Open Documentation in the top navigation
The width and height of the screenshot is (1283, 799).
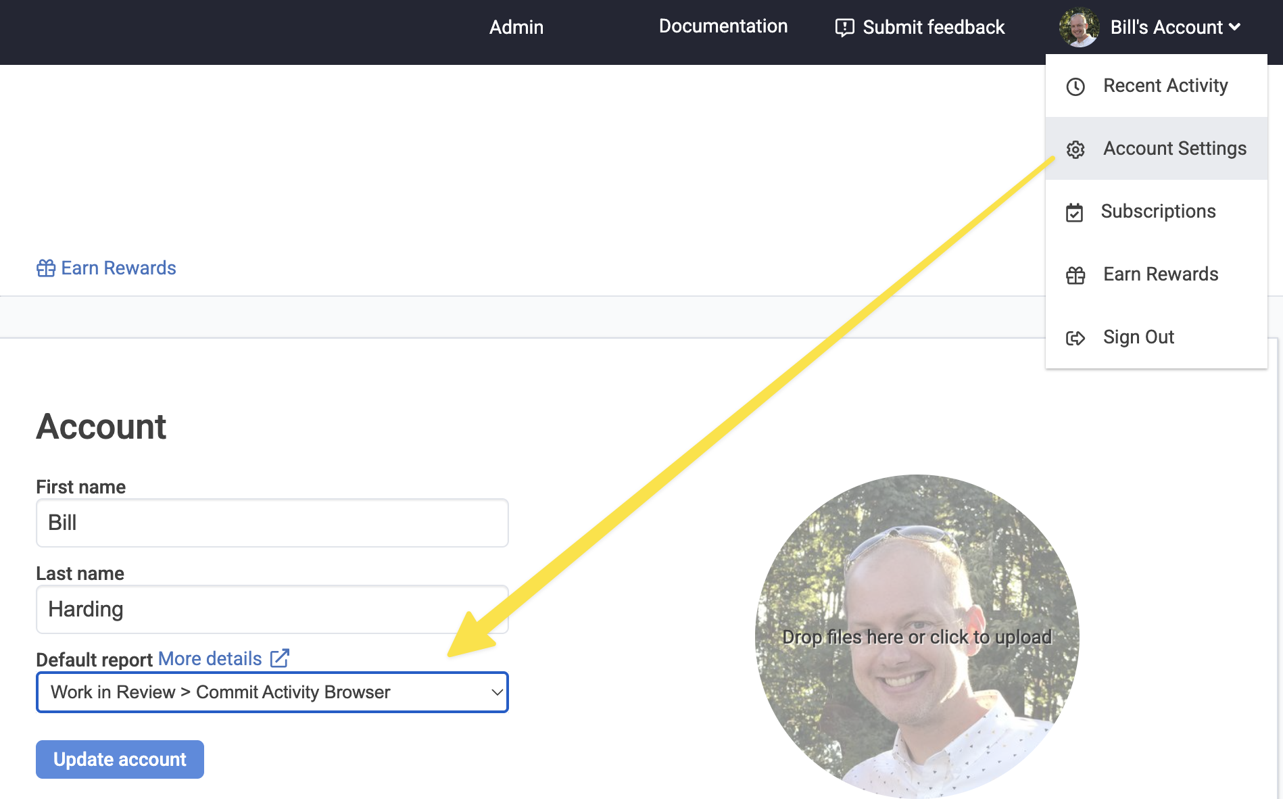[723, 26]
